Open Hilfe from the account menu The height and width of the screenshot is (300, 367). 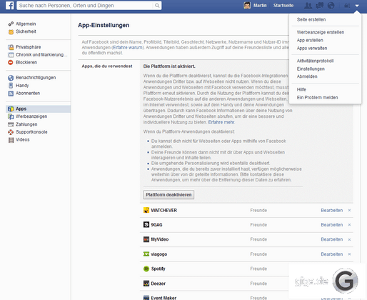pyautogui.click(x=301, y=89)
